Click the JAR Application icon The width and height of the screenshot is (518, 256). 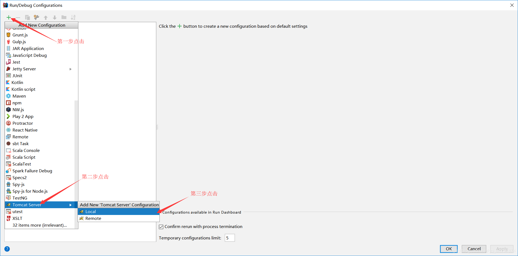tap(8, 48)
